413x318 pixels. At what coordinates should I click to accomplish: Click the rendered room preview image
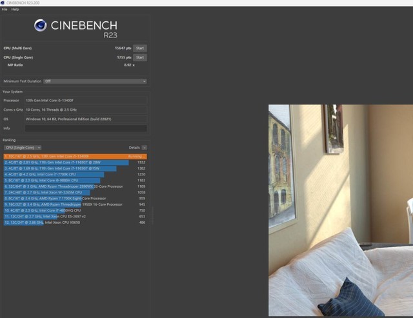coord(341,210)
